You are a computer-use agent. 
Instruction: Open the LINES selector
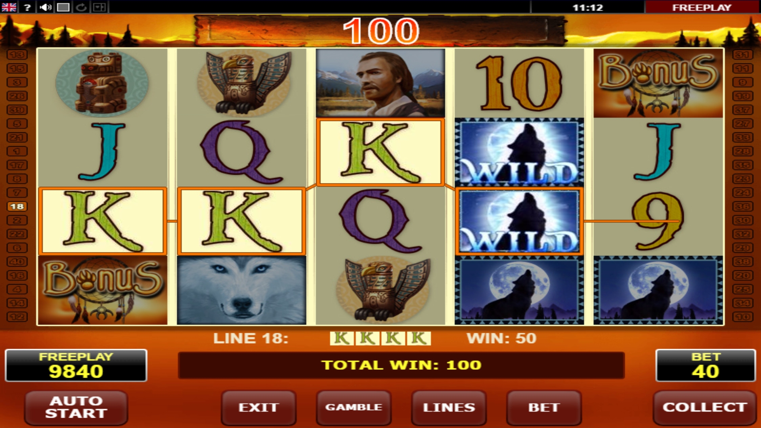tap(449, 407)
